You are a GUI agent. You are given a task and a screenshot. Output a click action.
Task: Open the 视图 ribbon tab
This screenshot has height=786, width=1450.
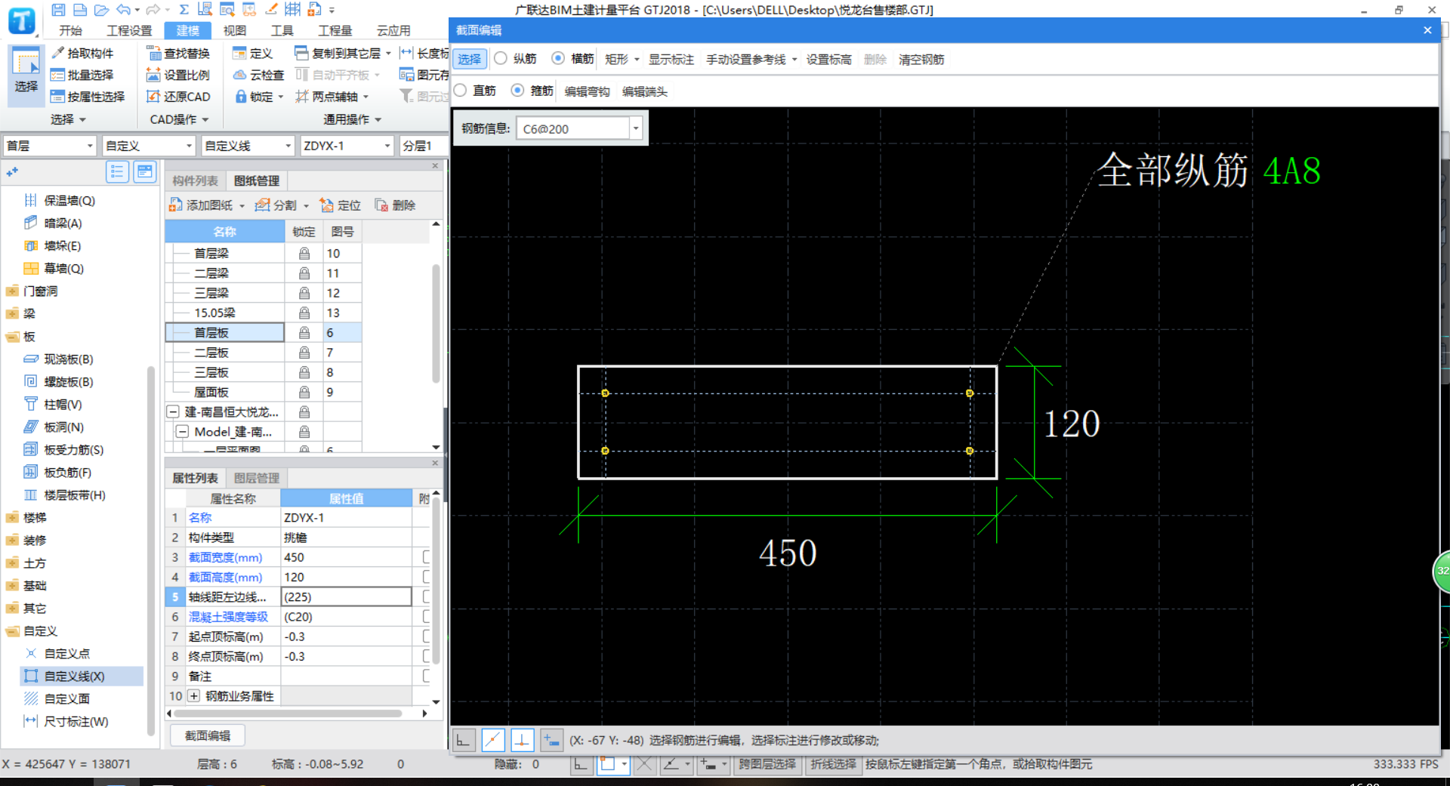click(x=235, y=30)
